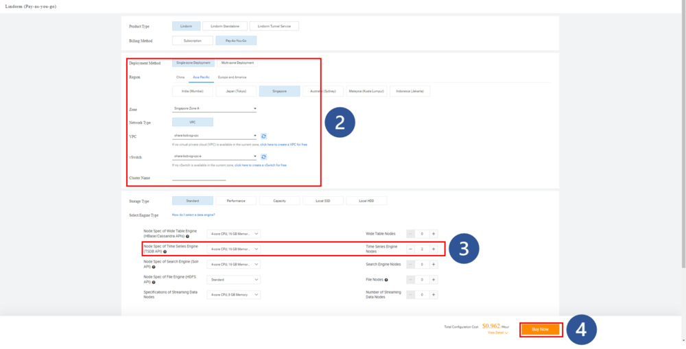Select Malaysia (Kuala Lumpur) region

(366, 91)
